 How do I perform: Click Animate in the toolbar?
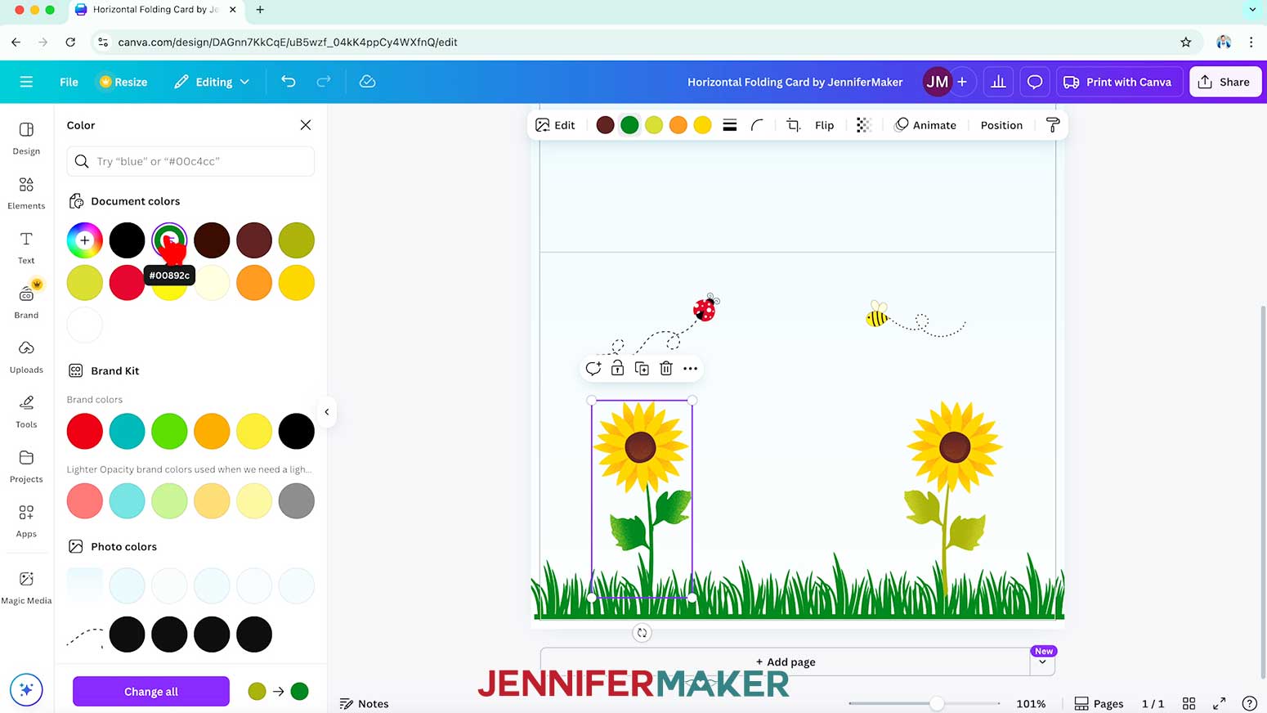click(x=925, y=125)
